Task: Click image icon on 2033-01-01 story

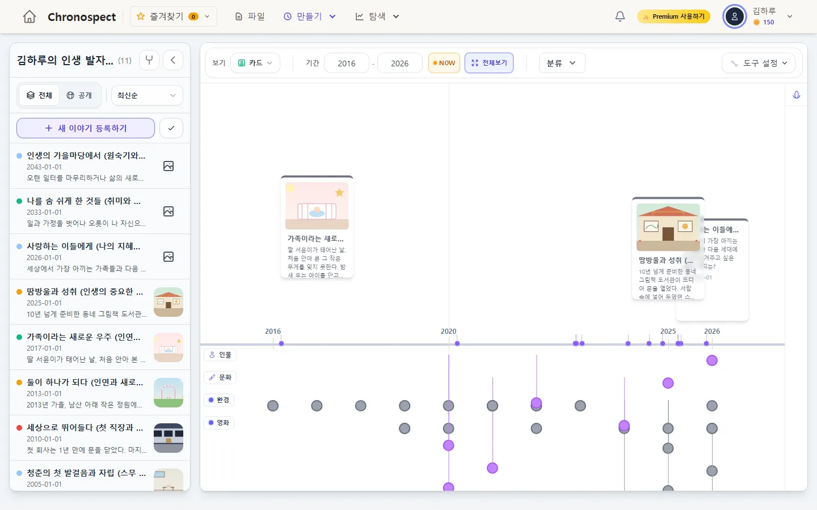Action: [169, 211]
